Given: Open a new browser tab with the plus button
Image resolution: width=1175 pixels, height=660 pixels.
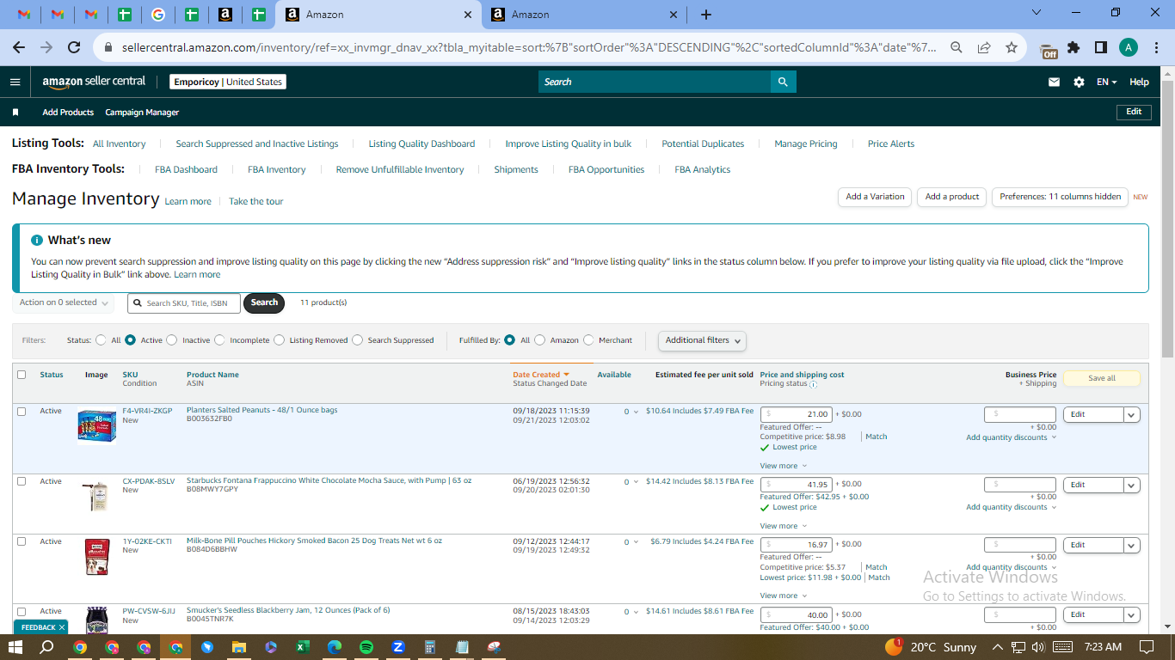Looking at the screenshot, I should coord(706,15).
